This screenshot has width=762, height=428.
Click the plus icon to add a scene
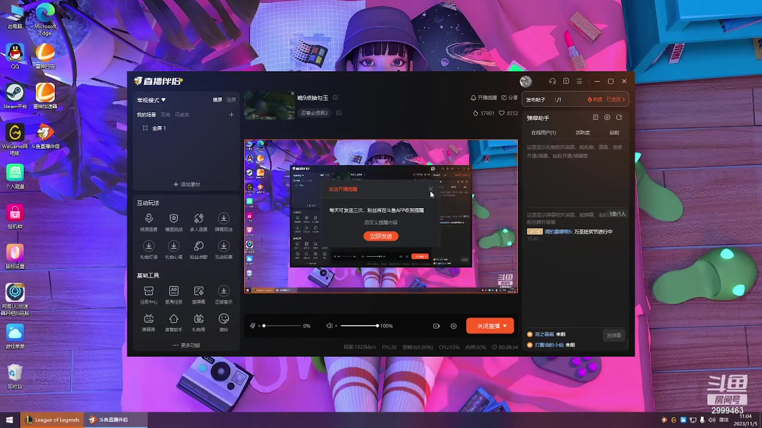tap(232, 115)
